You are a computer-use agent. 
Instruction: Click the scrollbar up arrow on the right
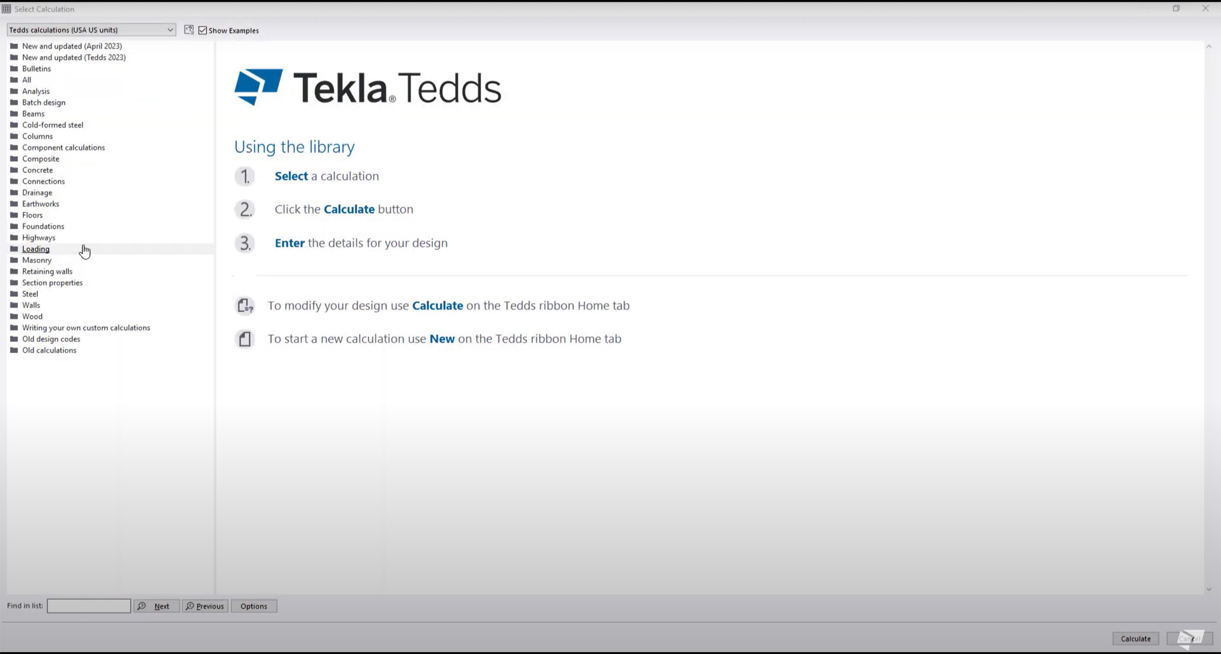[x=1209, y=46]
